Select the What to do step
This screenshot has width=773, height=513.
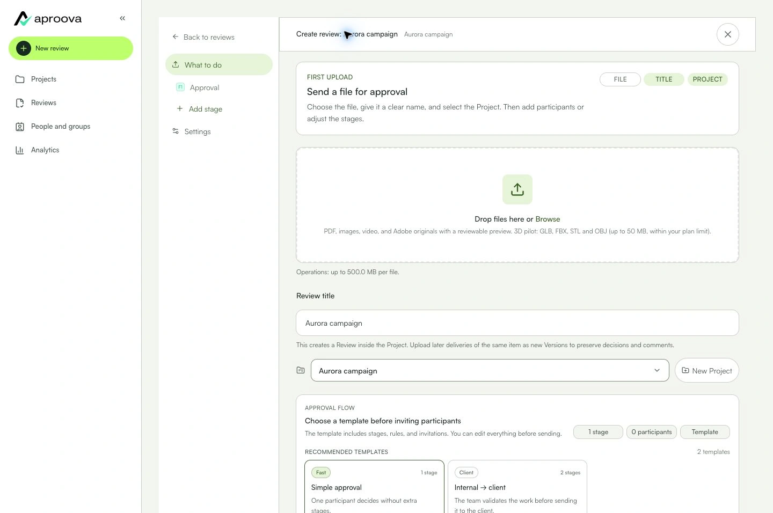(219, 64)
